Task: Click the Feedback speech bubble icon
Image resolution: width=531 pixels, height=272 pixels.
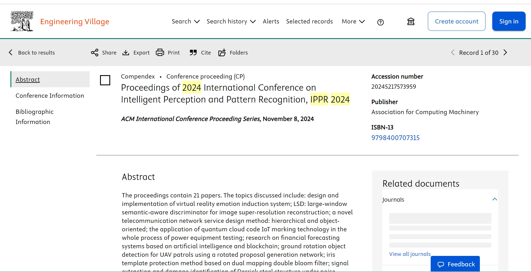Action: coord(441,264)
